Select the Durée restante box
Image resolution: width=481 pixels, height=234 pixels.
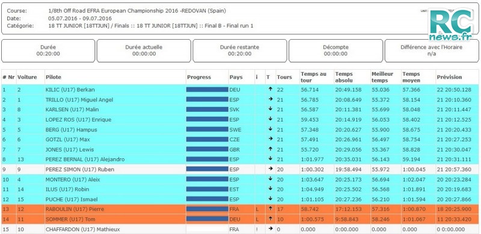(x=239, y=51)
